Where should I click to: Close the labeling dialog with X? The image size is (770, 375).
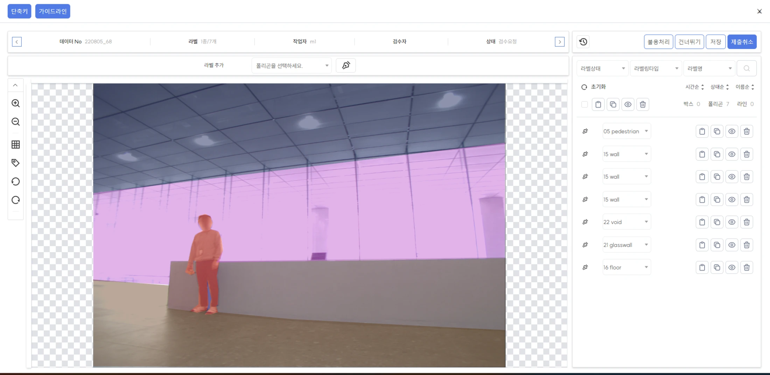click(x=759, y=11)
